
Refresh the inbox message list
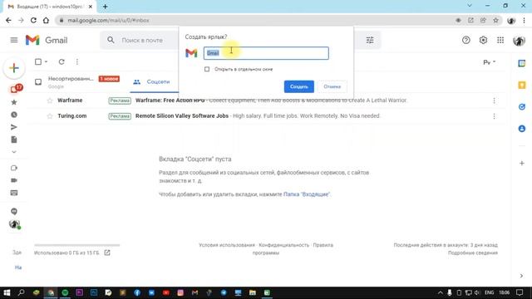pos(62,61)
